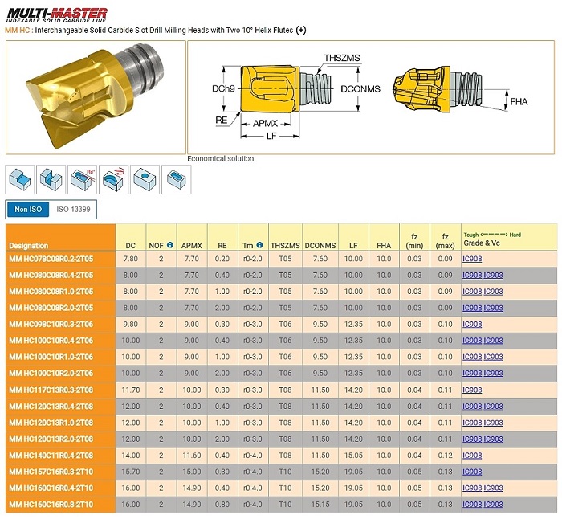This screenshot has height=519, width=562.
Task: Select designation MM HC120C13R0.4-2T08
Action: click(x=51, y=407)
